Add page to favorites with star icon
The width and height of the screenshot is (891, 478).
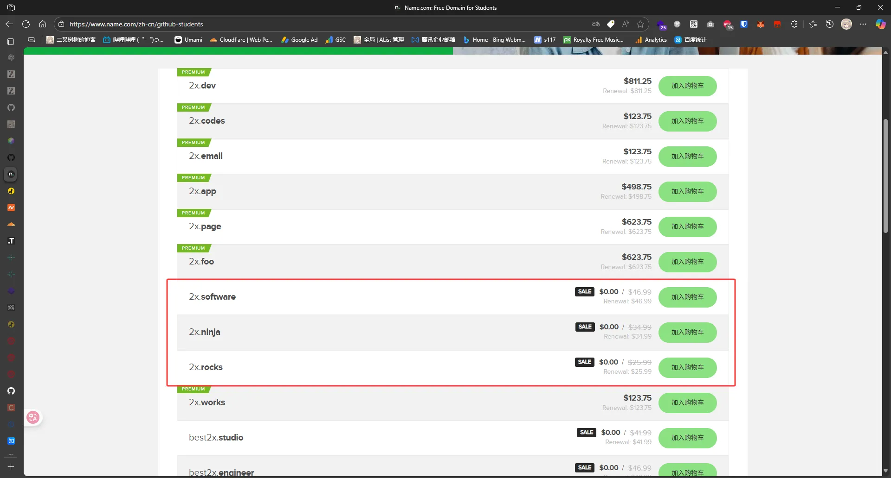pyautogui.click(x=641, y=24)
